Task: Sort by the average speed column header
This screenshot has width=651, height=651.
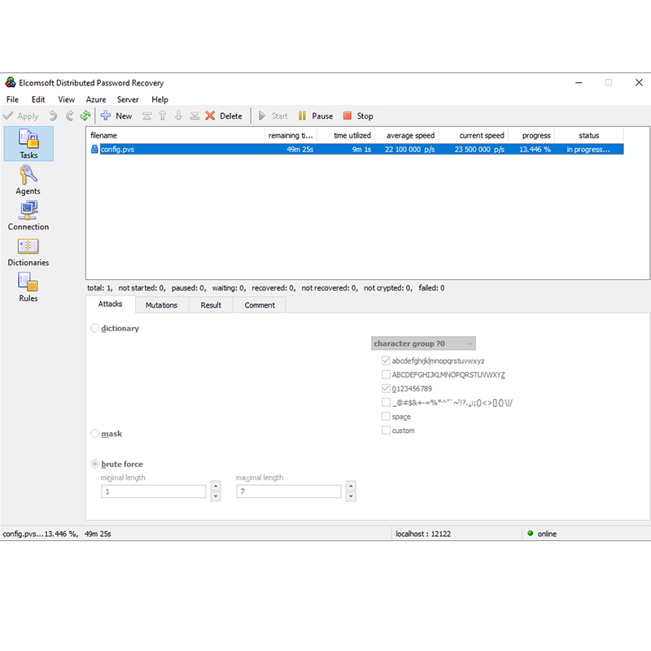Action: (x=407, y=135)
